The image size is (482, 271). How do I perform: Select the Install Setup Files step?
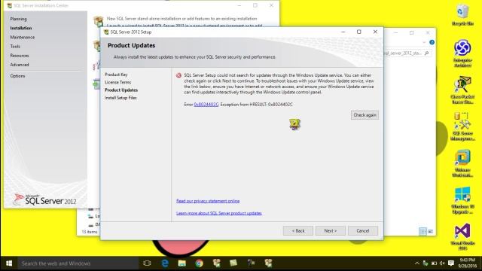120,98
